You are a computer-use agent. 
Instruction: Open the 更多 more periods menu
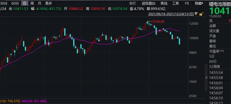pyautogui.click(x=48, y=3)
